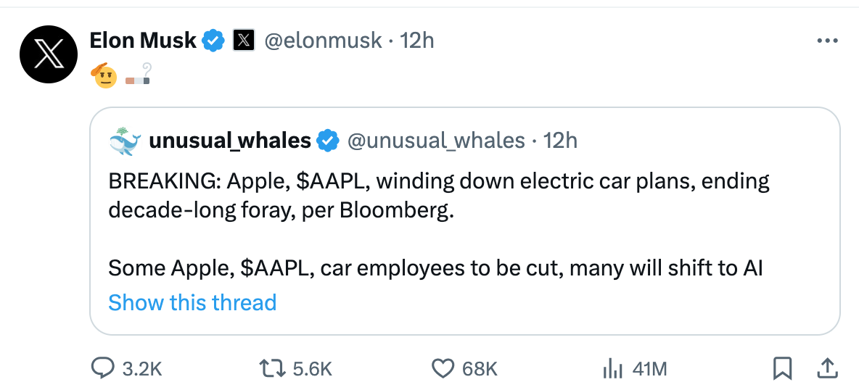Open the @elonmusk handle link
859x390 pixels.
[322, 41]
